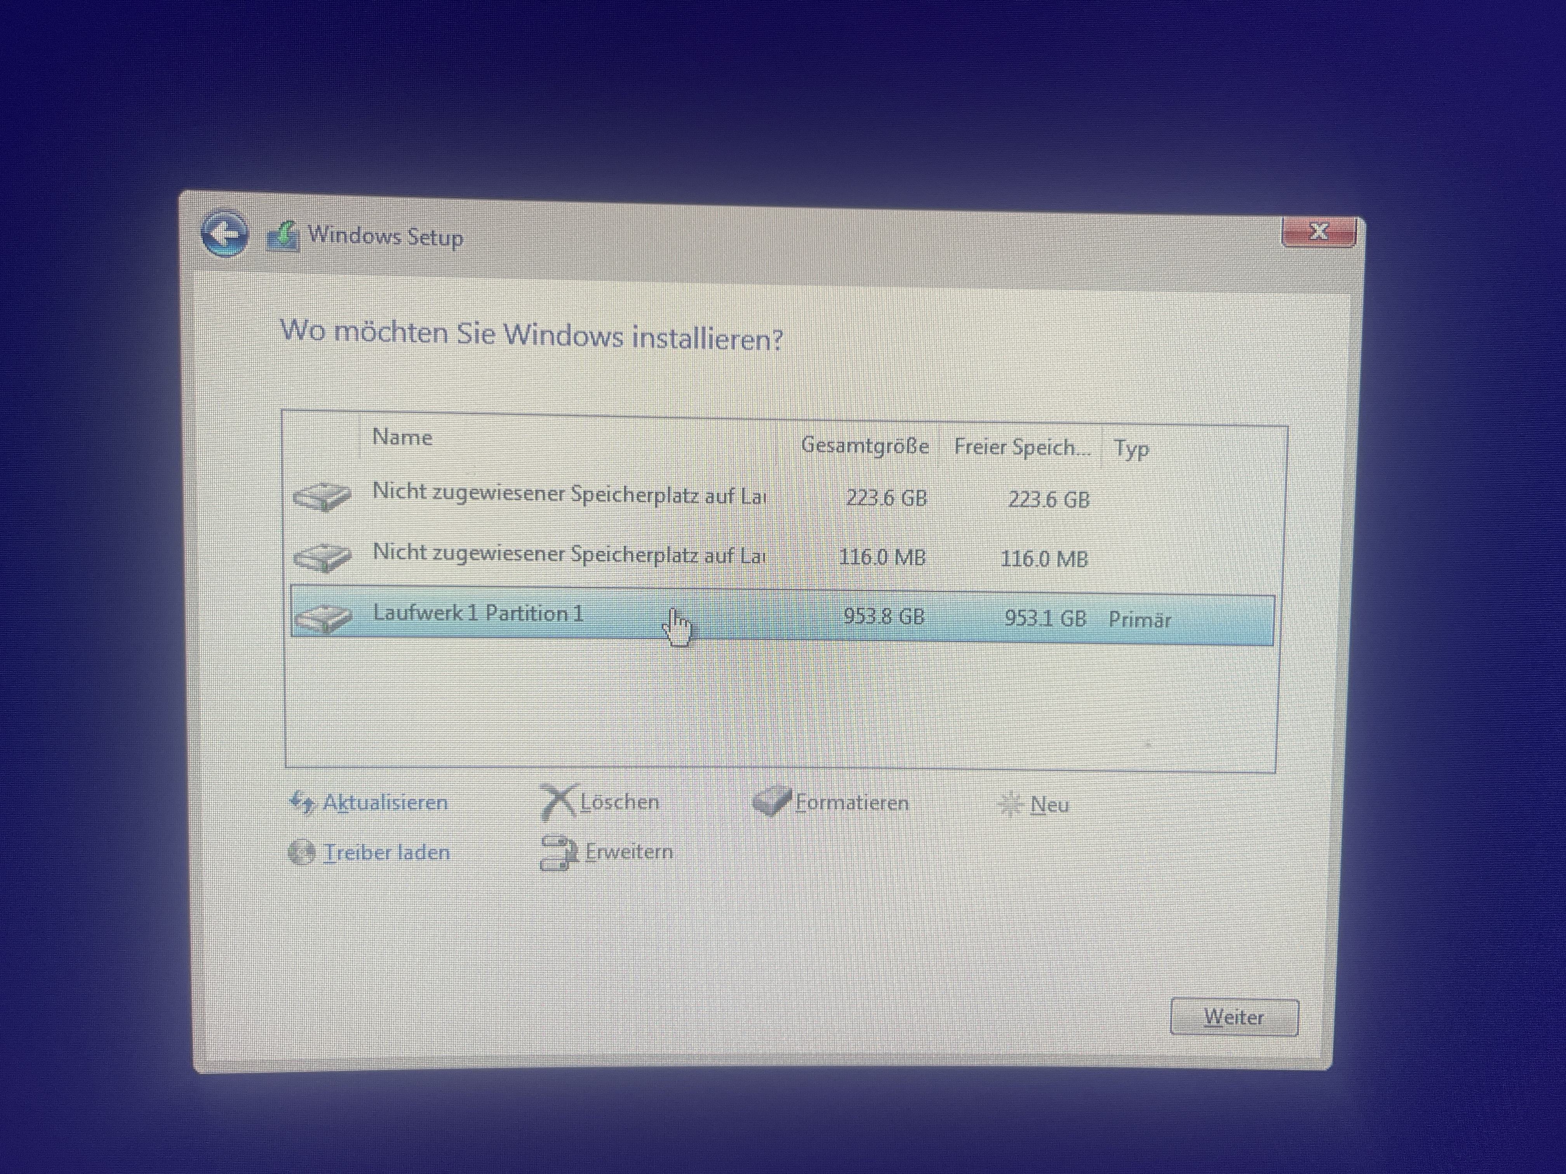This screenshot has height=1174, width=1566.
Task: Click the Treiber laden disc icon
Action: [x=302, y=852]
